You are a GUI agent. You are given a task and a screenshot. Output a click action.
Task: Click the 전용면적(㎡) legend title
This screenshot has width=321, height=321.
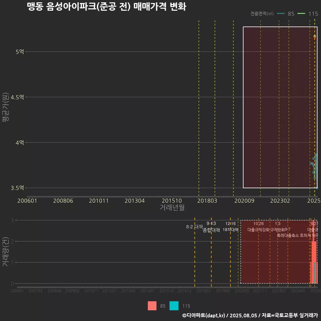click(262, 14)
